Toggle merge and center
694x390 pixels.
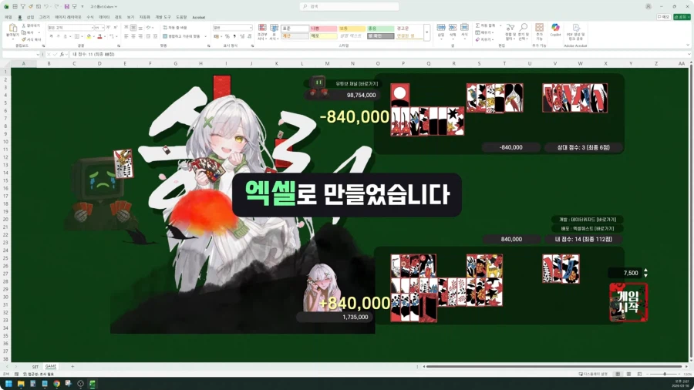(181, 36)
